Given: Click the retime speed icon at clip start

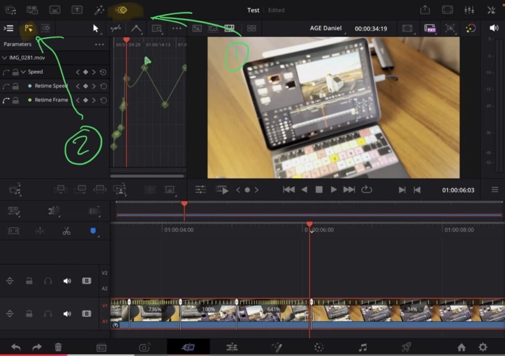Looking at the screenshot, I should click(x=115, y=325).
